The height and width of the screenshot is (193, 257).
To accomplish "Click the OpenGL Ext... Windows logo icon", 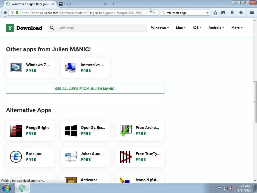I will coord(71,131).
